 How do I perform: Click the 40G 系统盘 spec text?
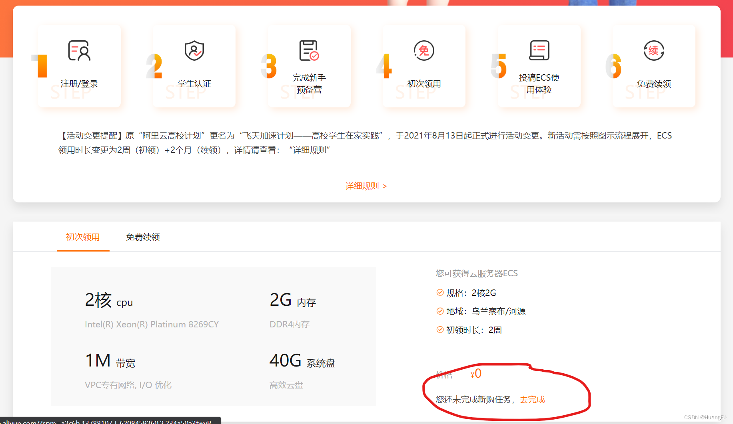pos(302,361)
